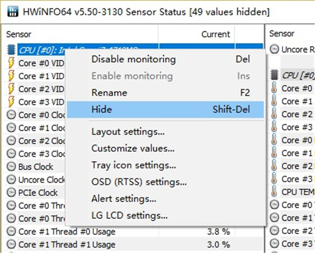The image size is (315, 253).
Task: Hide the sensor via the Hide menu entry
Action: (102, 110)
